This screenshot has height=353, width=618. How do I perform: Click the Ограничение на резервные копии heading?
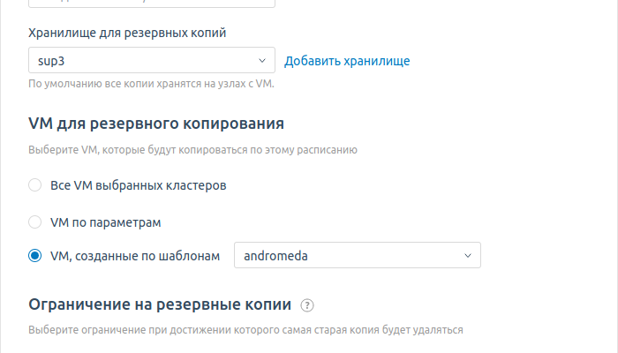click(x=160, y=305)
